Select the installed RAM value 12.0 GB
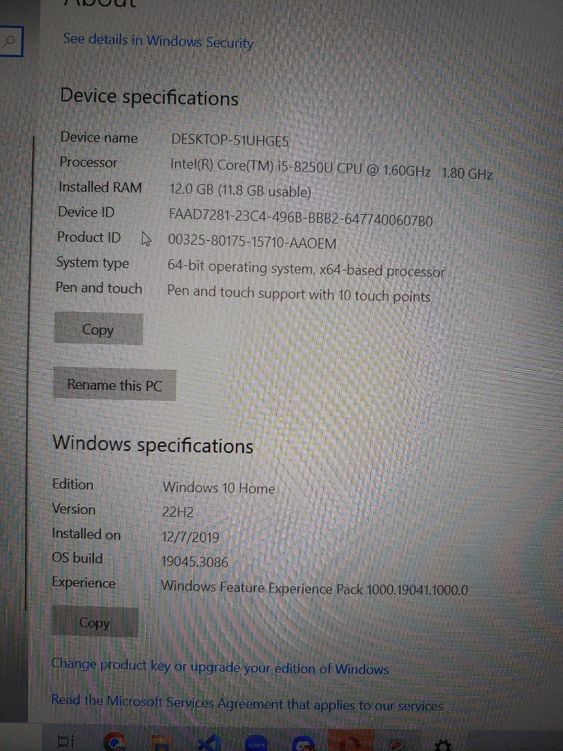 [x=240, y=191]
